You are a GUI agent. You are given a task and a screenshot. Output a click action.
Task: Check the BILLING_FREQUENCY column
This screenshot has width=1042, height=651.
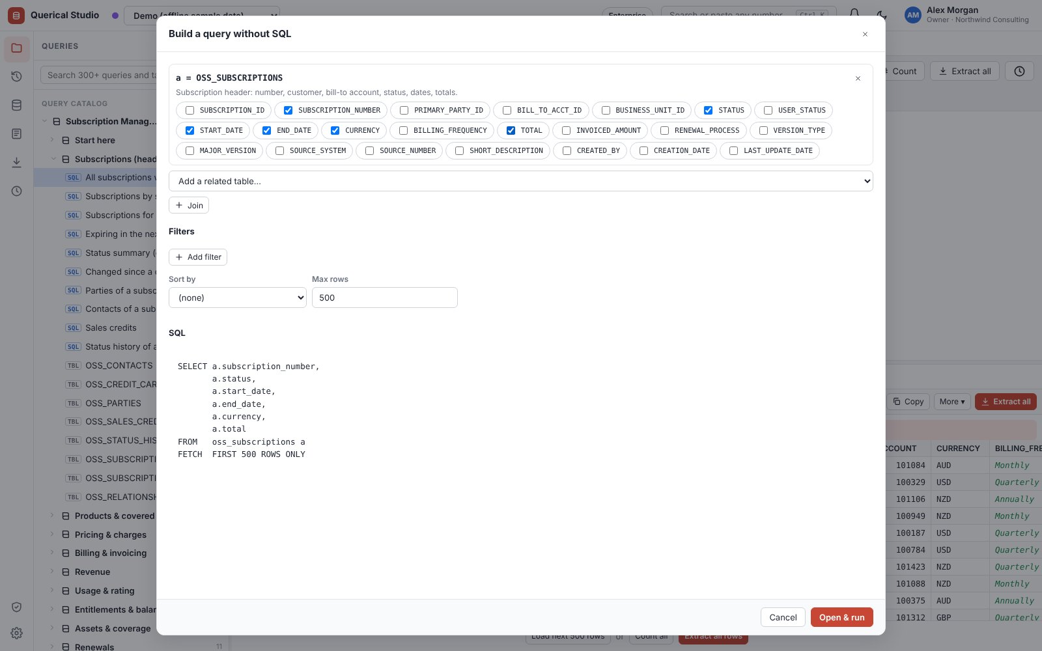pos(403,131)
